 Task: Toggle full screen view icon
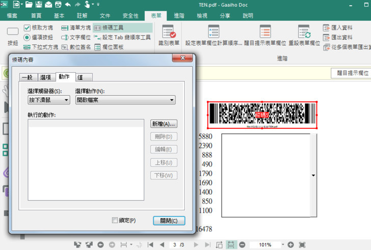click(x=302, y=244)
